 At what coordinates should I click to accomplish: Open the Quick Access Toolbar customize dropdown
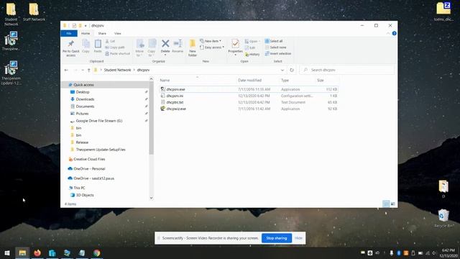tap(86, 26)
